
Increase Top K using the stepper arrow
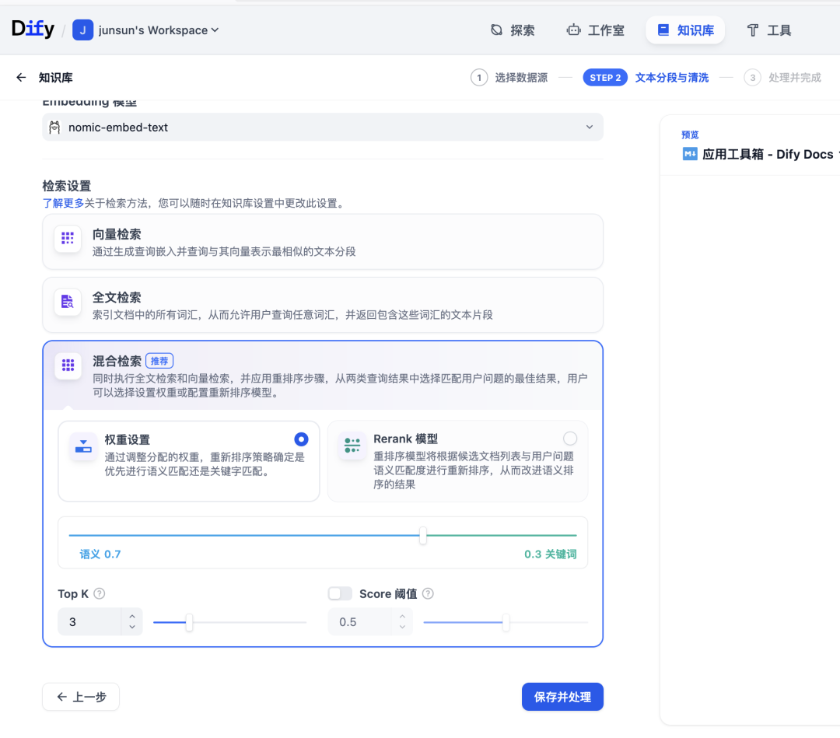point(131,617)
